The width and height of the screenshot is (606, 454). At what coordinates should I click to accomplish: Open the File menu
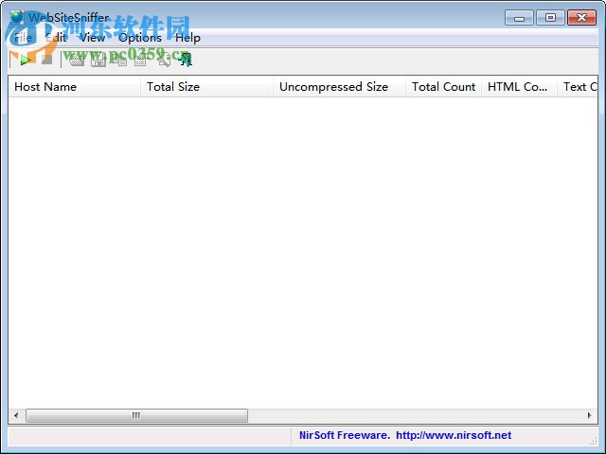(x=23, y=38)
